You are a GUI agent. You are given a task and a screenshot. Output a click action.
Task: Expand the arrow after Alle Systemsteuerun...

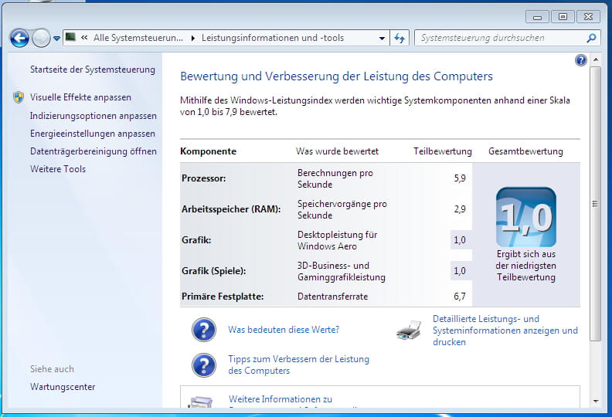[193, 39]
